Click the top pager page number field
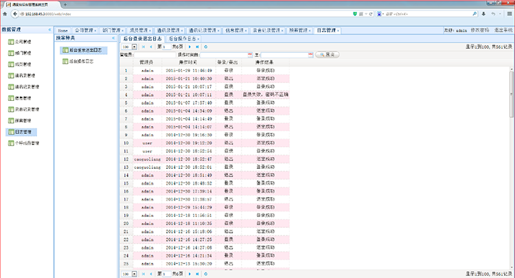 pyautogui.click(x=167, y=47)
